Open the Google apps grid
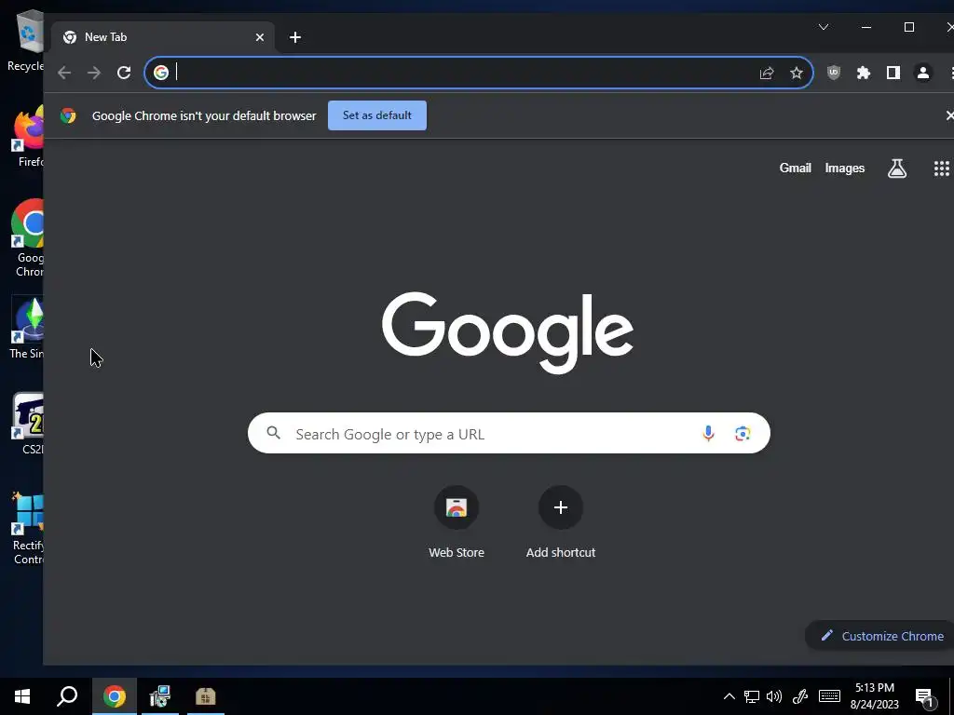The height and width of the screenshot is (715, 954). click(941, 169)
